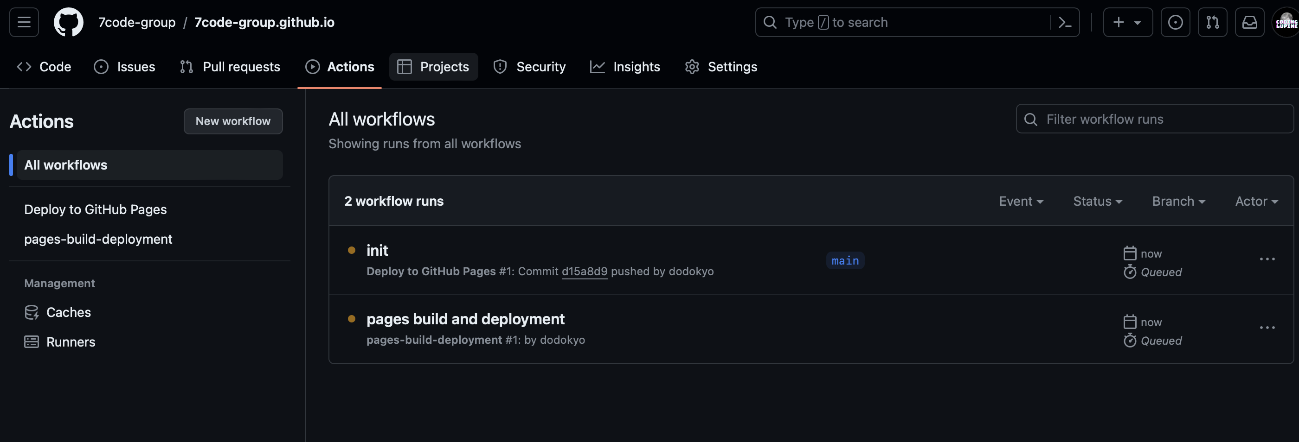Image resolution: width=1299 pixels, height=442 pixels.
Task: Expand the Event filter dropdown
Action: 1021,201
